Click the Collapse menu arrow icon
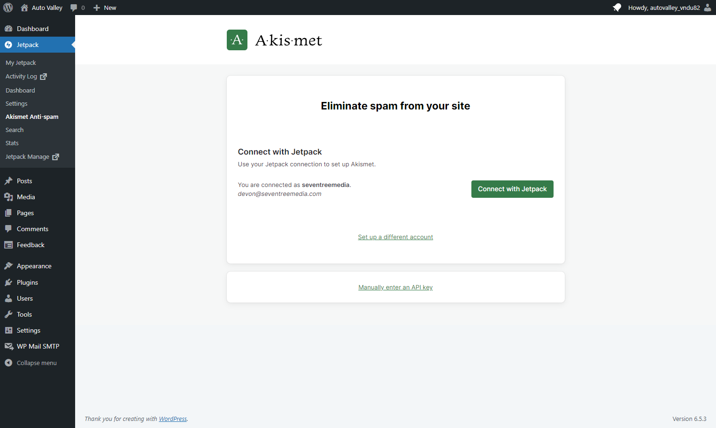 pyautogui.click(x=8, y=363)
